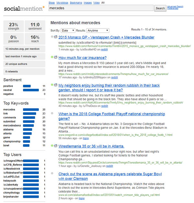Select the championship keyword
Screen dimensions: 194x203
tap(12, 141)
